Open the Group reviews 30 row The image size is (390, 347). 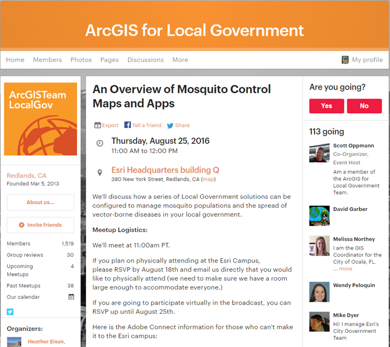click(x=40, y=255)
